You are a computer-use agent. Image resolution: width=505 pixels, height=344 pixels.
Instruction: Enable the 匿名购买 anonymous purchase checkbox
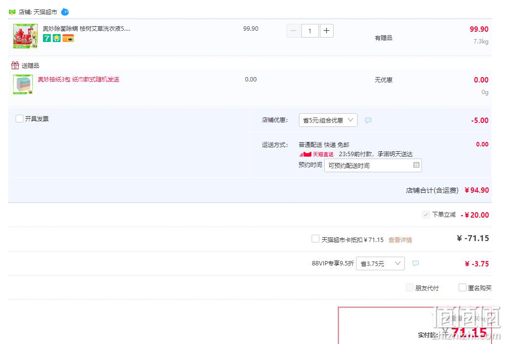462,287
